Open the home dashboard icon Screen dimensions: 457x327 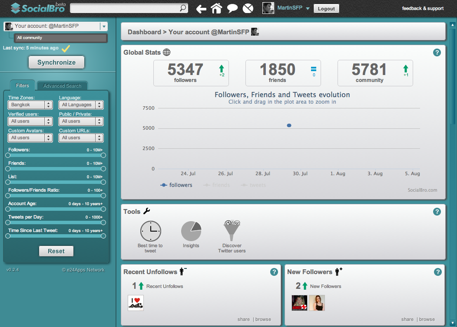216,8
